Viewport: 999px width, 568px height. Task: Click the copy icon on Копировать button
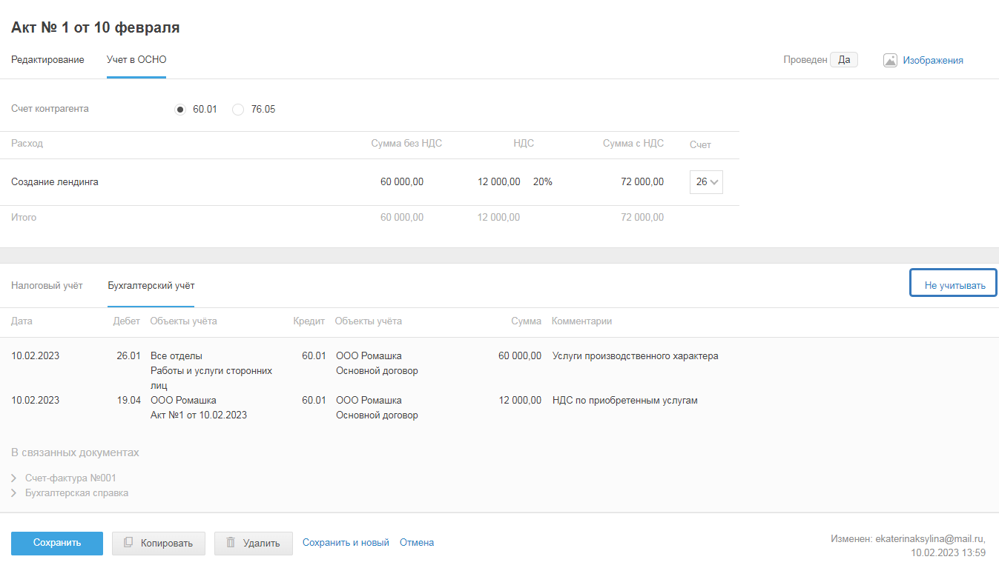(128, 543)
